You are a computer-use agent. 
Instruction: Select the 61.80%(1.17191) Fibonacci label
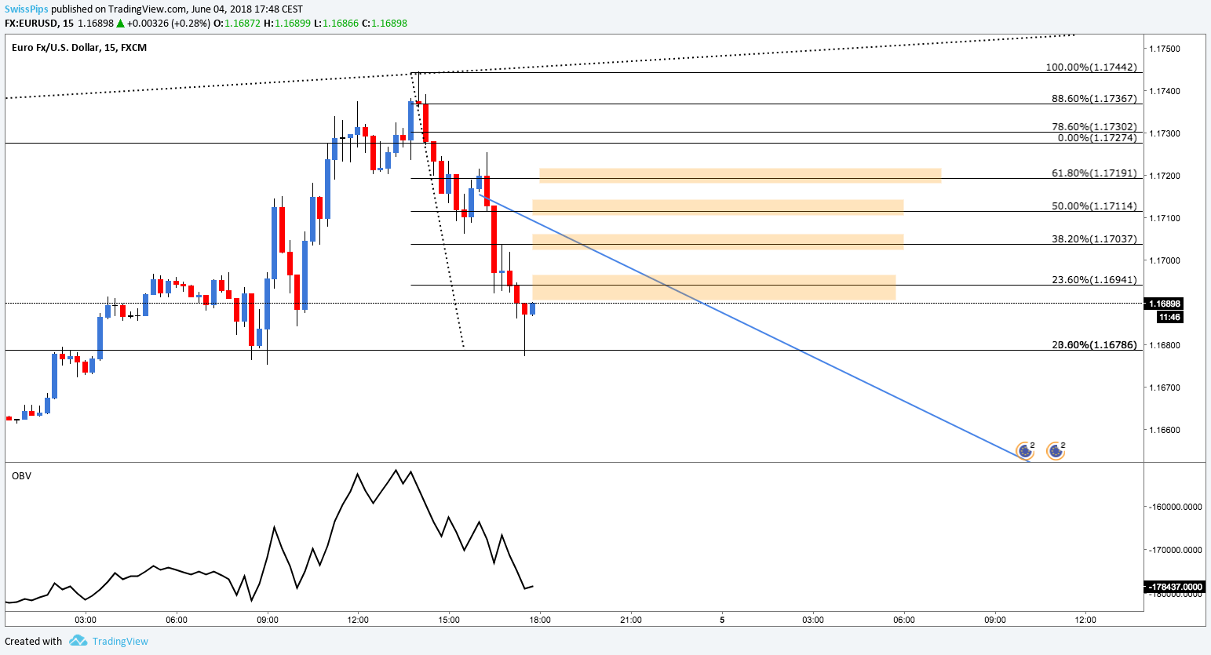point(1094,173)
